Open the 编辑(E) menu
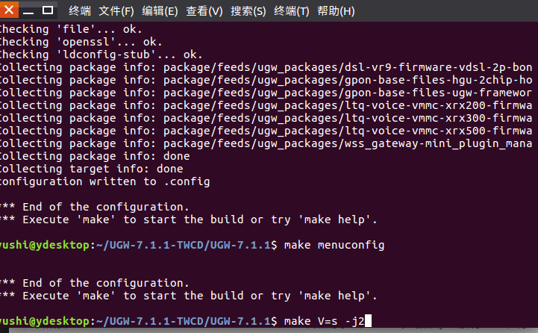The height and width of the screenshot is (333, 538). pos(160,11)
